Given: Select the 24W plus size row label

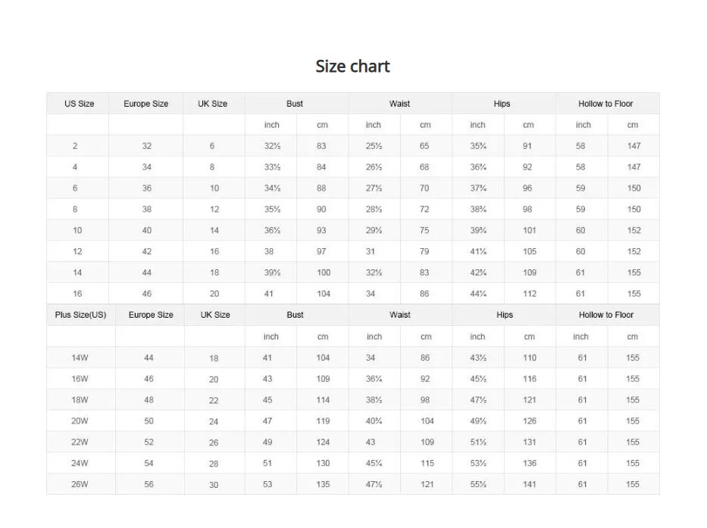Looking at the screenshot, I should click(80, 463).
